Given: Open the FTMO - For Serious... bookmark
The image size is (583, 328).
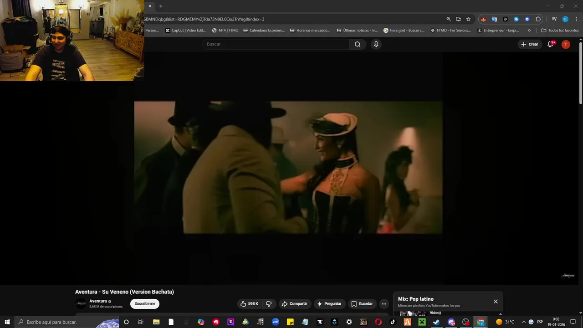Looking at the screenshot, I should [x=451, y=31].
